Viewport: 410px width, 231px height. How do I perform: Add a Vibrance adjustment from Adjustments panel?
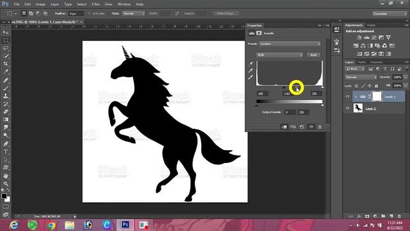pyautogui.click(x=389, y=38)
